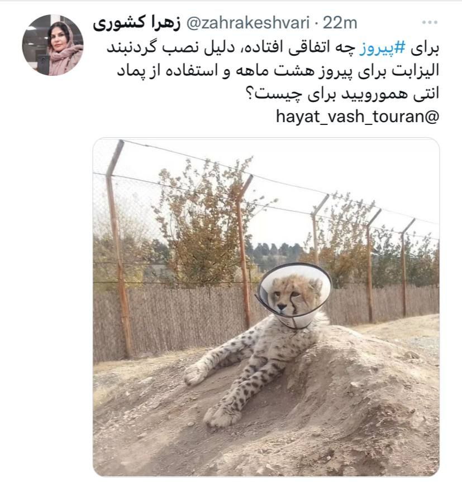Enlarge the cheetah photo attached to tweet
The width and height of the screenshot is (462, 483).
(x=266, y=307)
